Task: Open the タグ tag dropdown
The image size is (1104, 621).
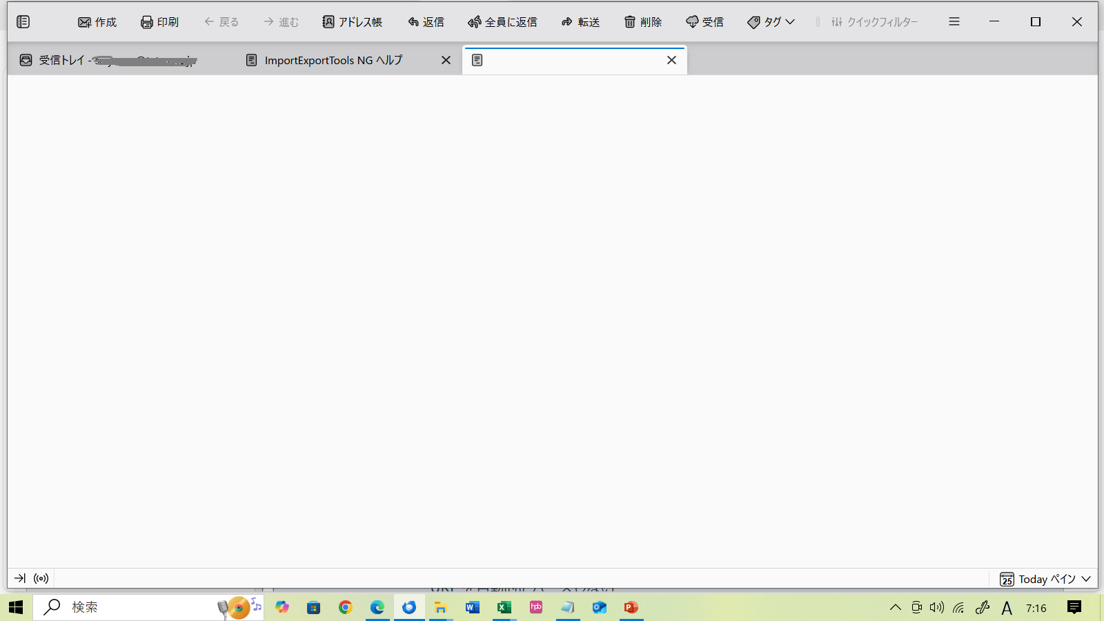Action: (x=771, y=22)
